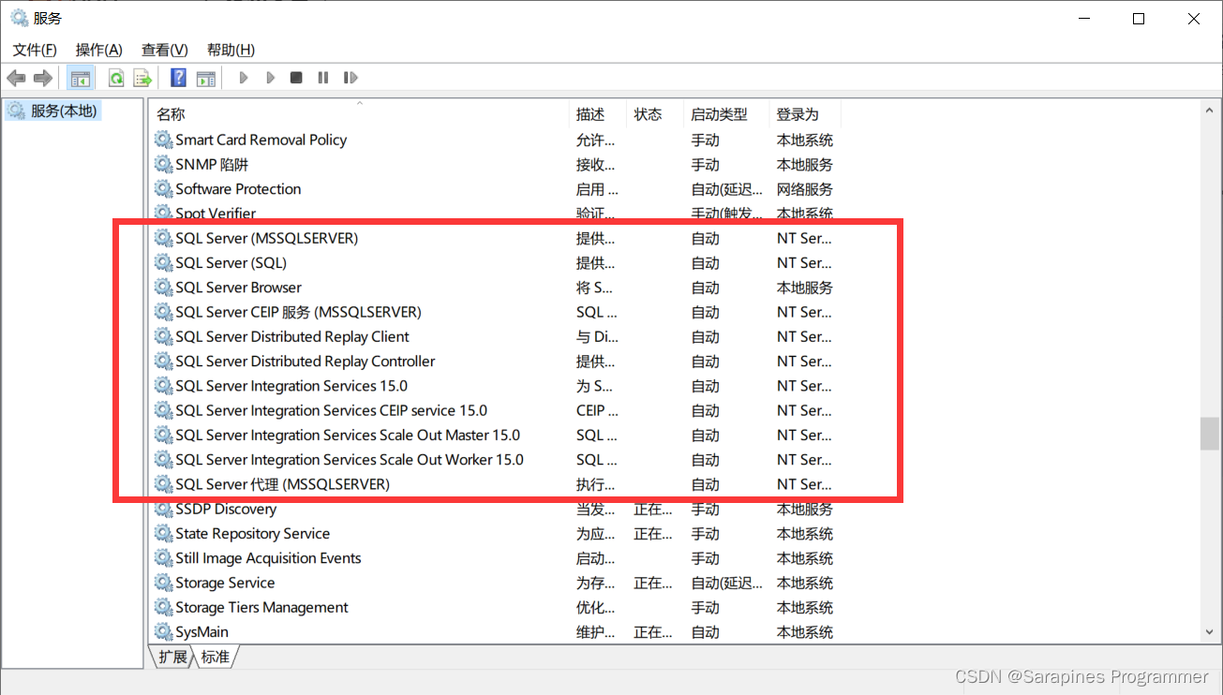Sort by 名称 column header
Image resolution: width=1223 pixels, height=695 pixels.
coord(359,114)
